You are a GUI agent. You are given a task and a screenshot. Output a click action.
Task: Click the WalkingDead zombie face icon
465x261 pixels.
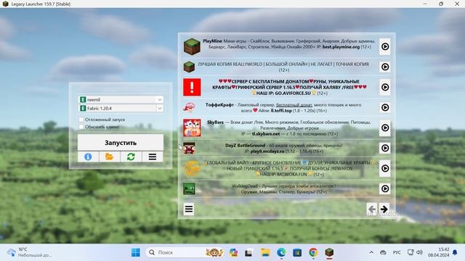[189, 188]
